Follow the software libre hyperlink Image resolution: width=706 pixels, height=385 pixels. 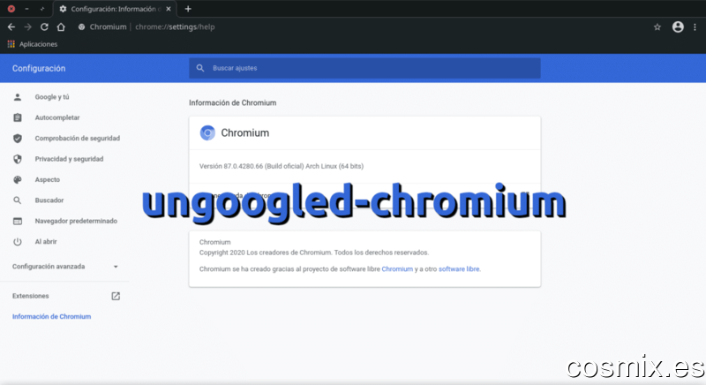click(x=459, y=268)
